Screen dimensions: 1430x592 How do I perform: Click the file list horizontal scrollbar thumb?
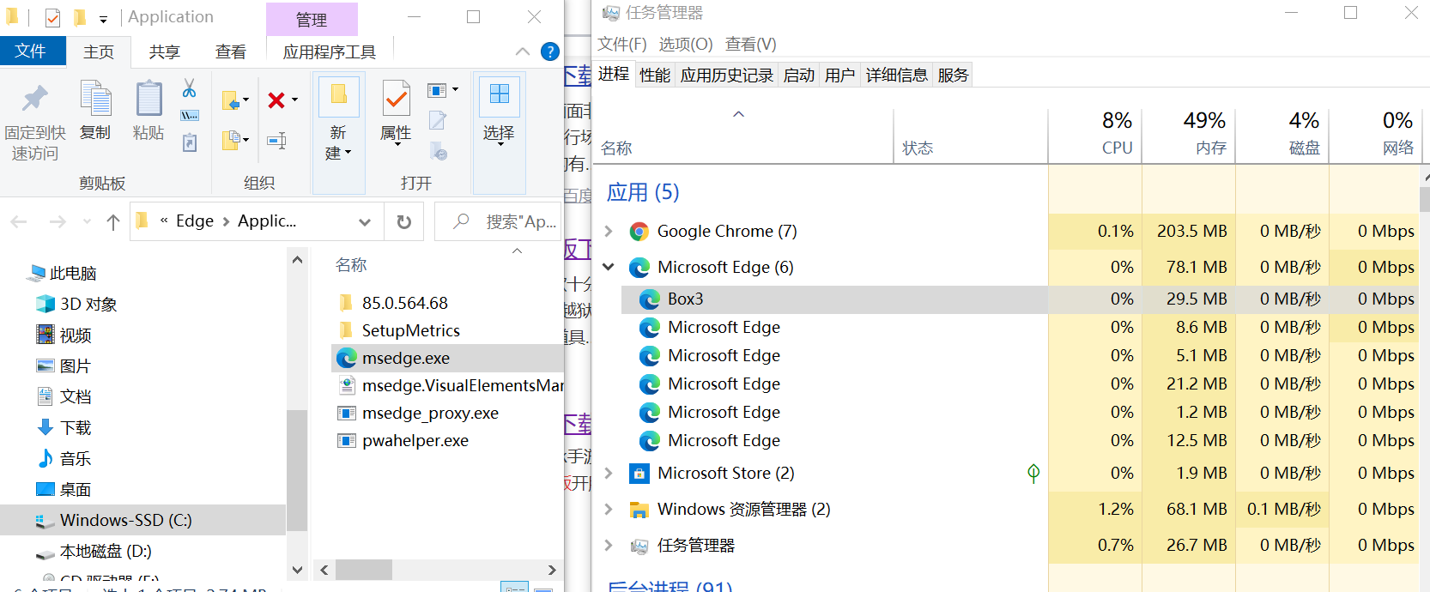coord(364,570)
